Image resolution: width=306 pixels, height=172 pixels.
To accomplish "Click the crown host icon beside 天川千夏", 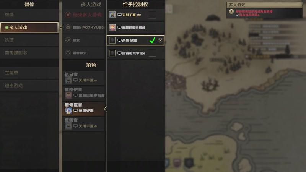I will (x=139, y=15).
